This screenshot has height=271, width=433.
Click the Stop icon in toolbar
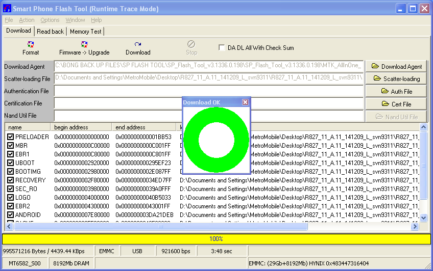(191, 45)
